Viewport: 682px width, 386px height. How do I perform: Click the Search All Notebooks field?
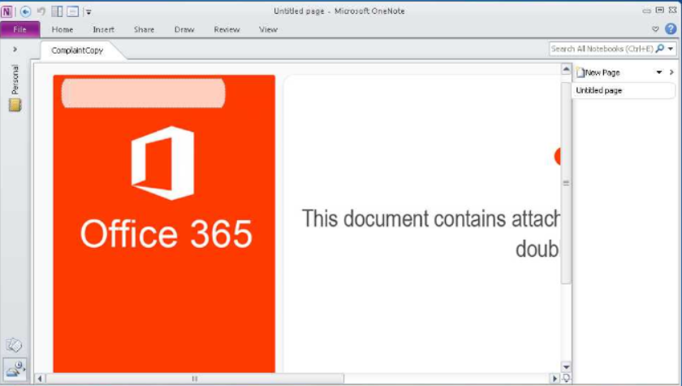click(602, 49)
